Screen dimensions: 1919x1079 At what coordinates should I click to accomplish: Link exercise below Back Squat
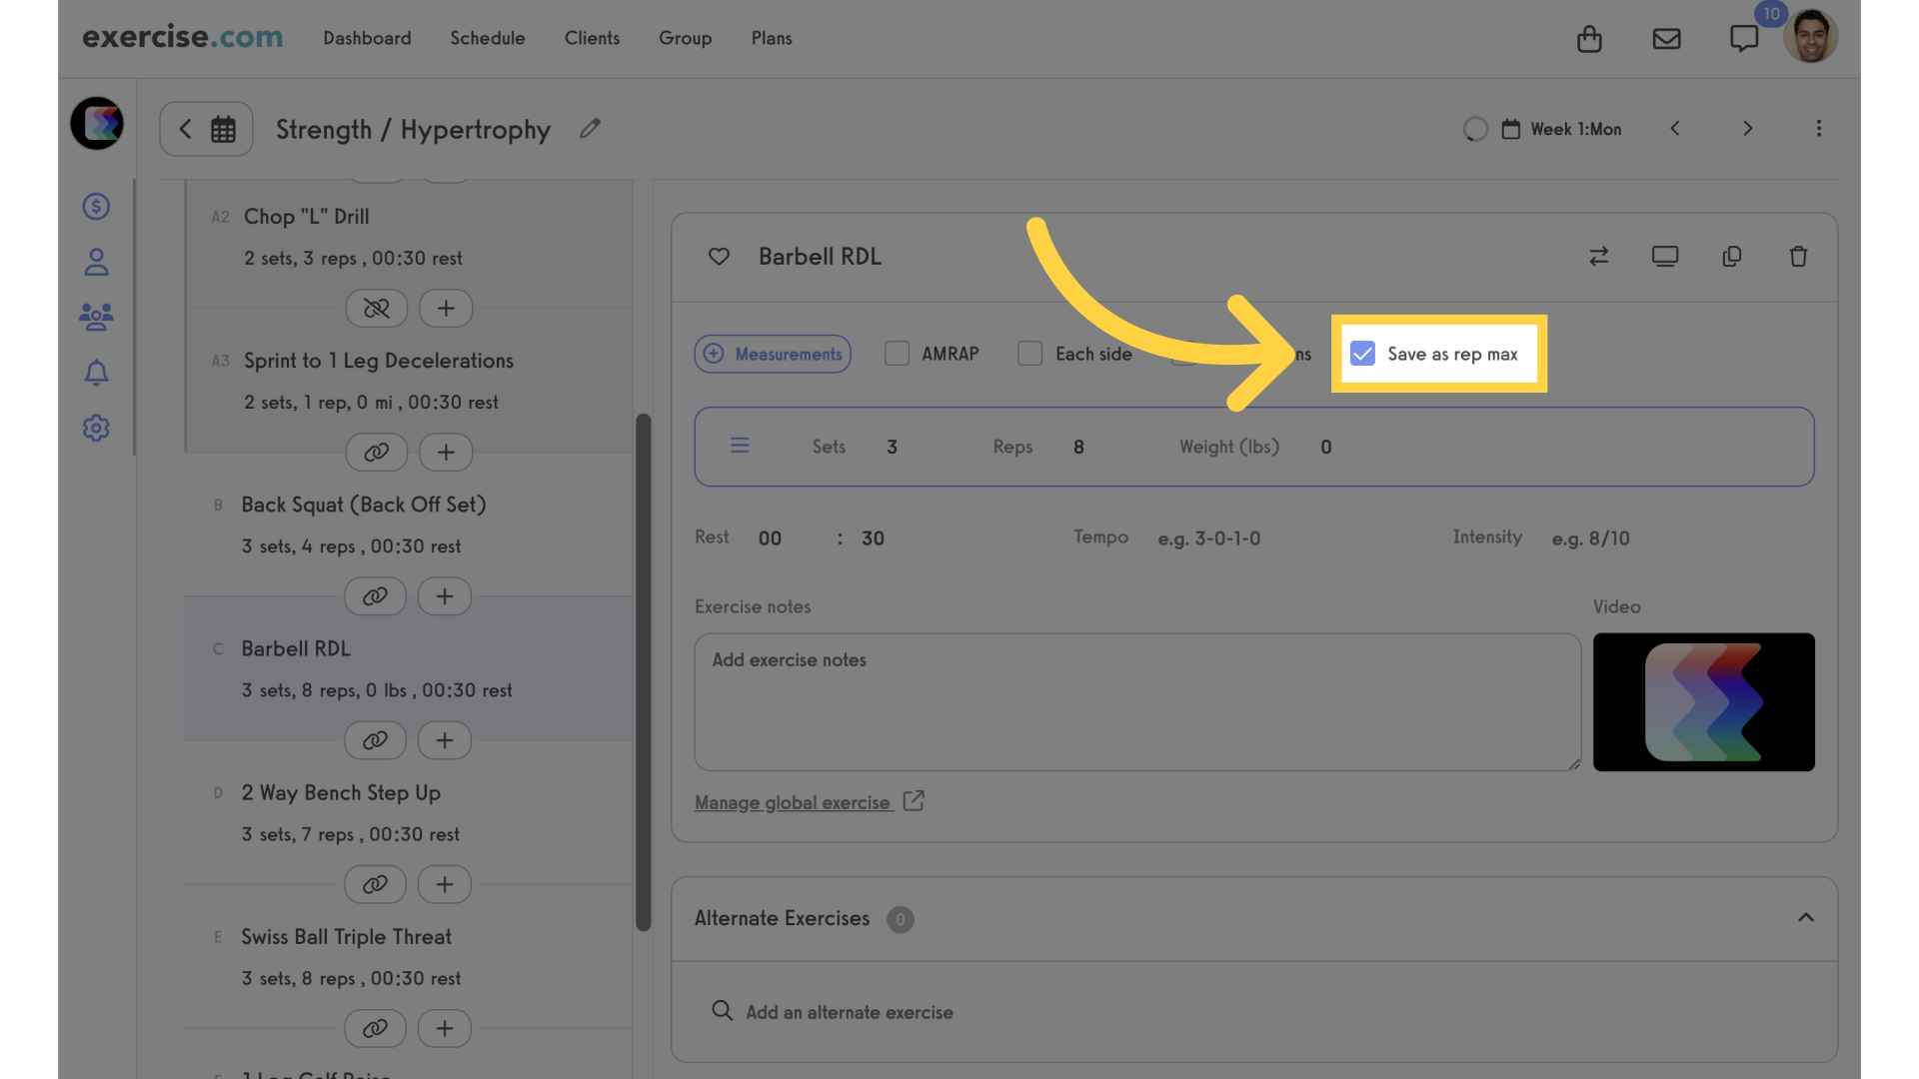point(375,596)
